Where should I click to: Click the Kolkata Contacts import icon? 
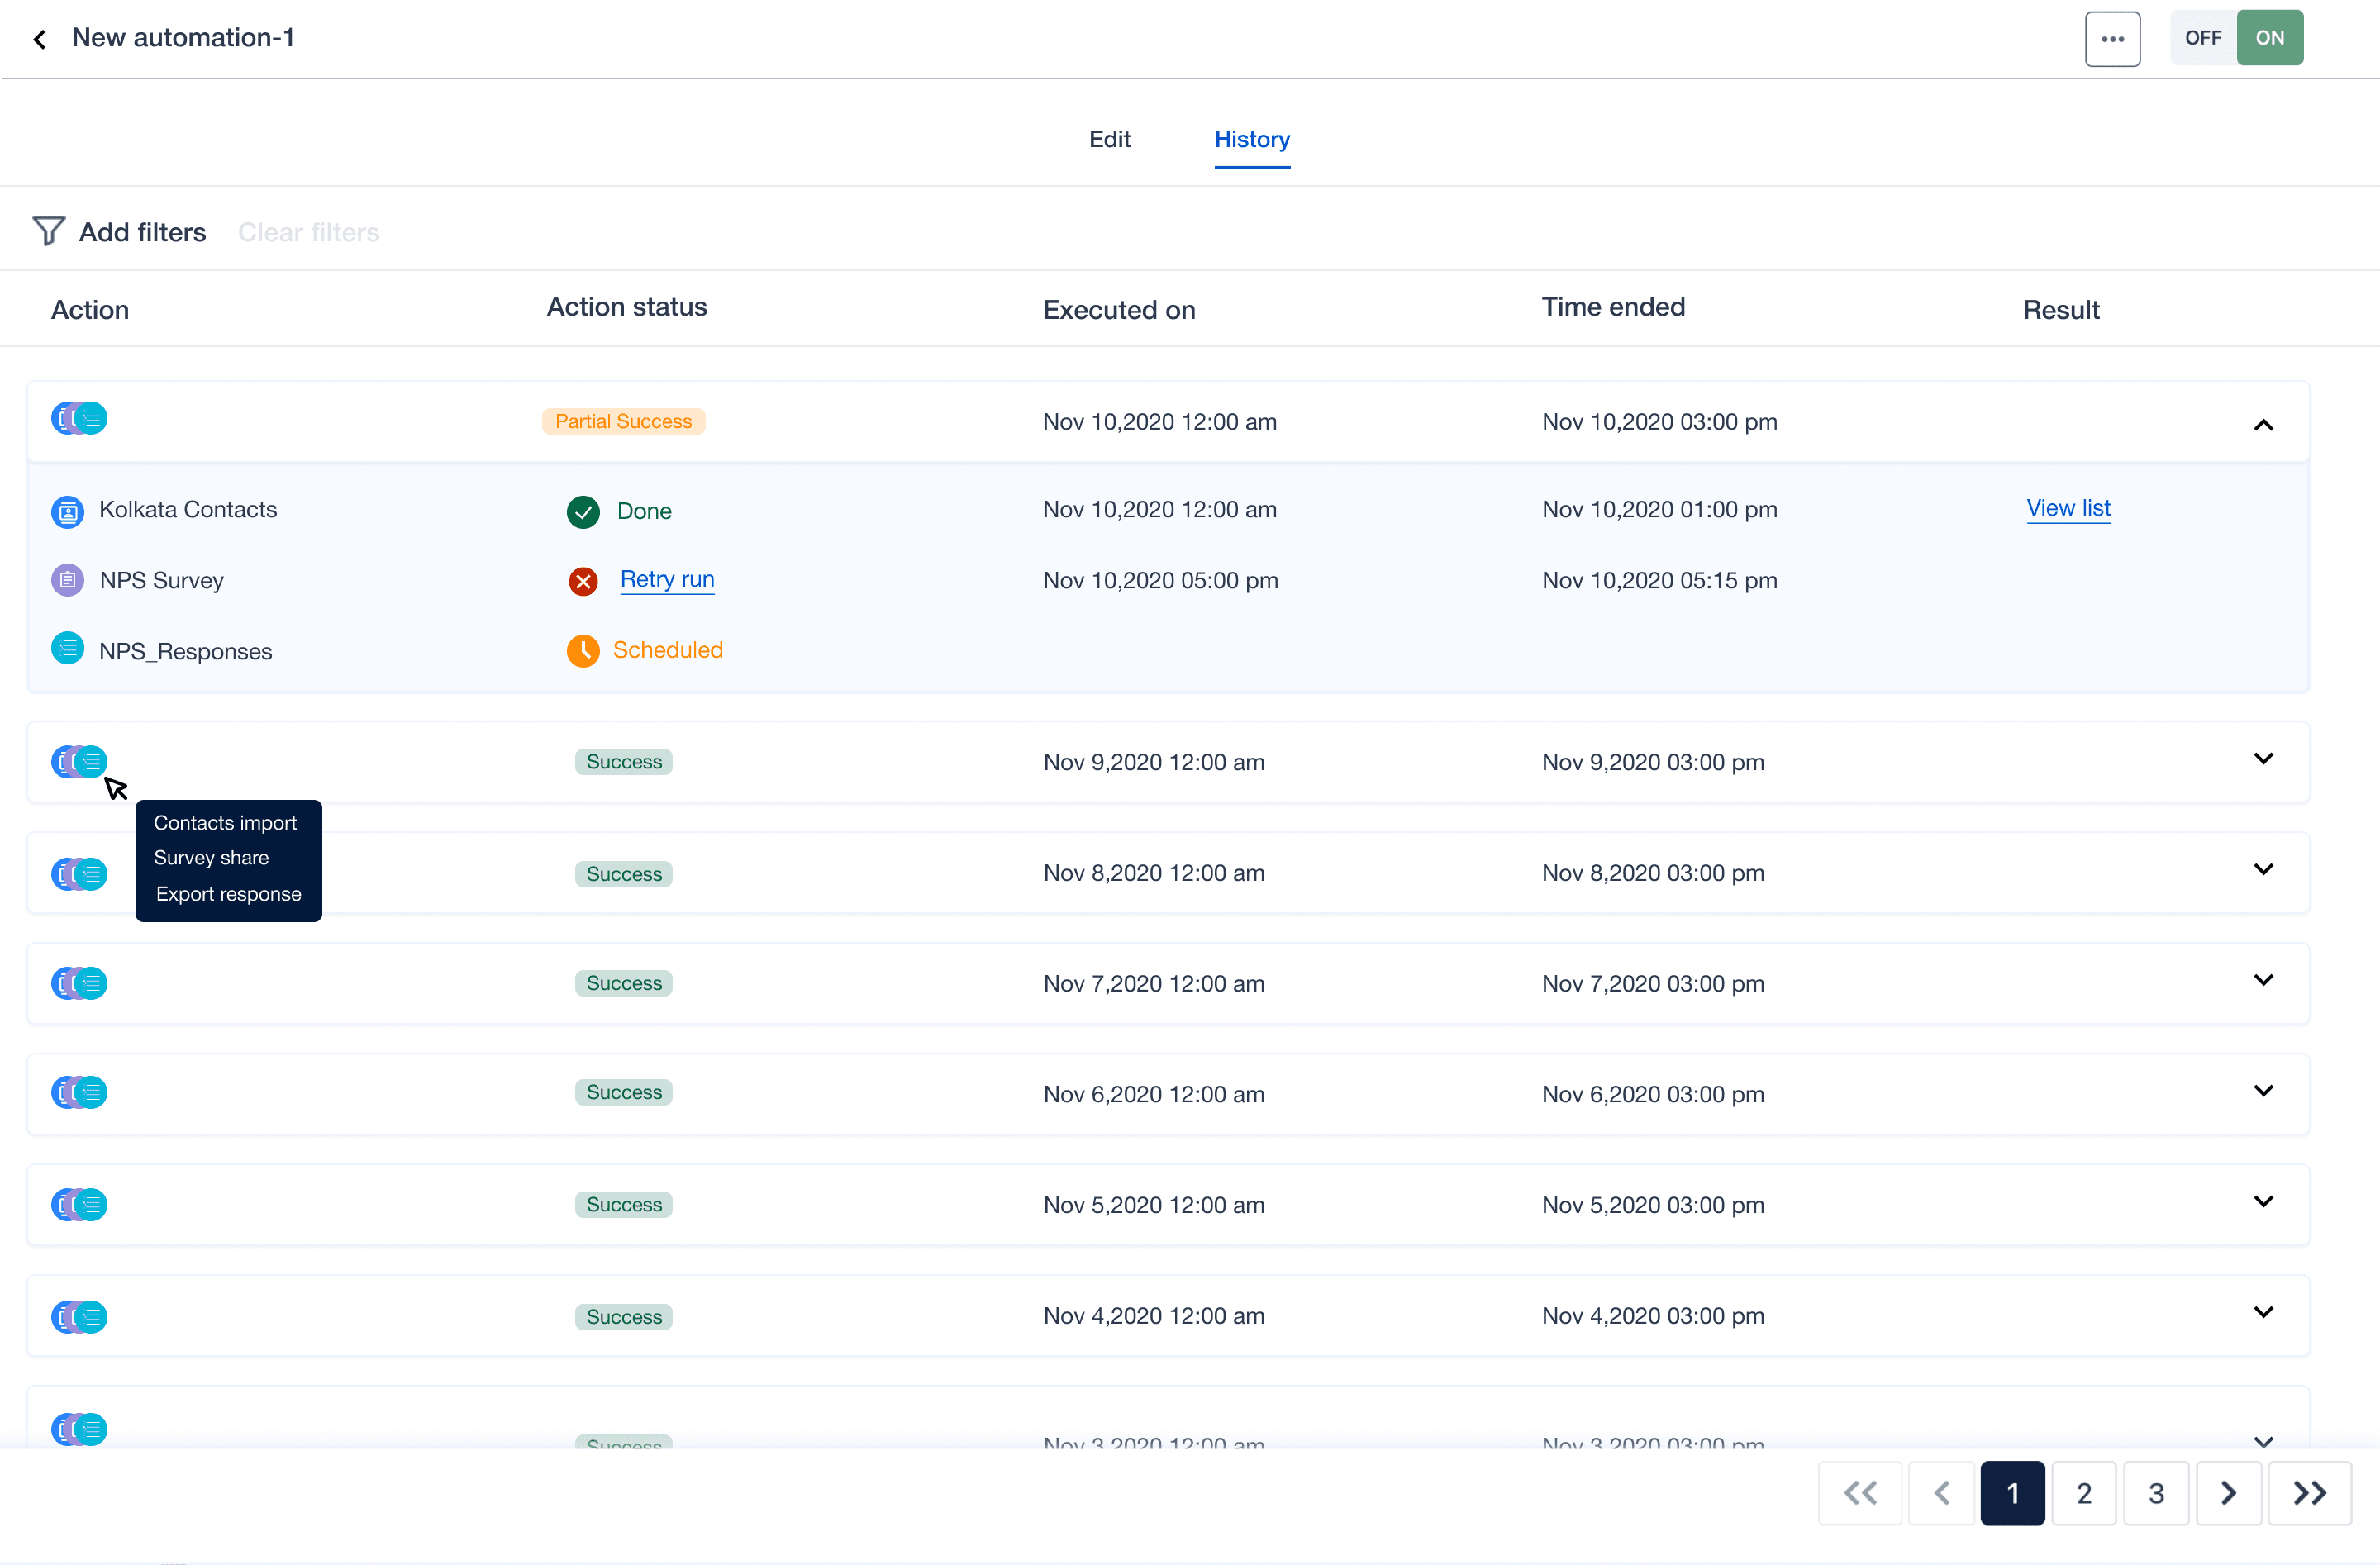click(x=67, y=511)
